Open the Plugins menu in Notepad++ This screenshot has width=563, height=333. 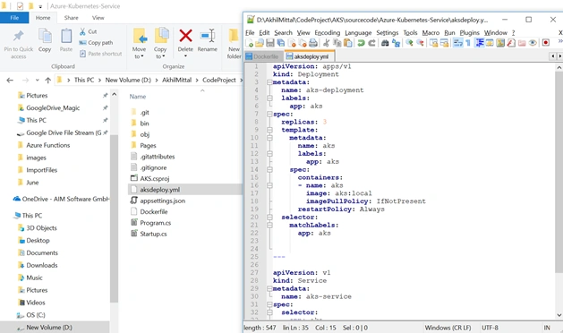click(x=469, y=33)
